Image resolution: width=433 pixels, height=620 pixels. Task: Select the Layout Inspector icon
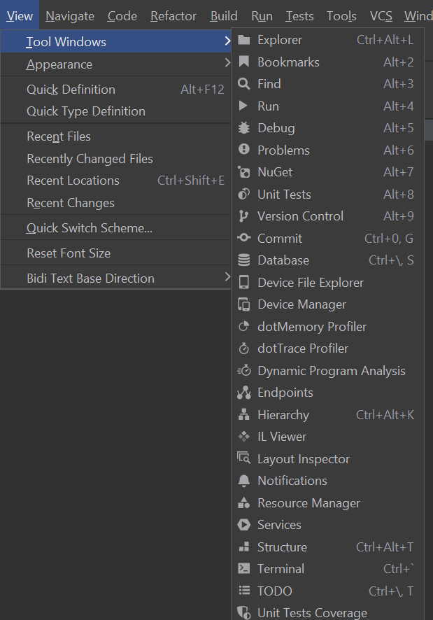245,458
